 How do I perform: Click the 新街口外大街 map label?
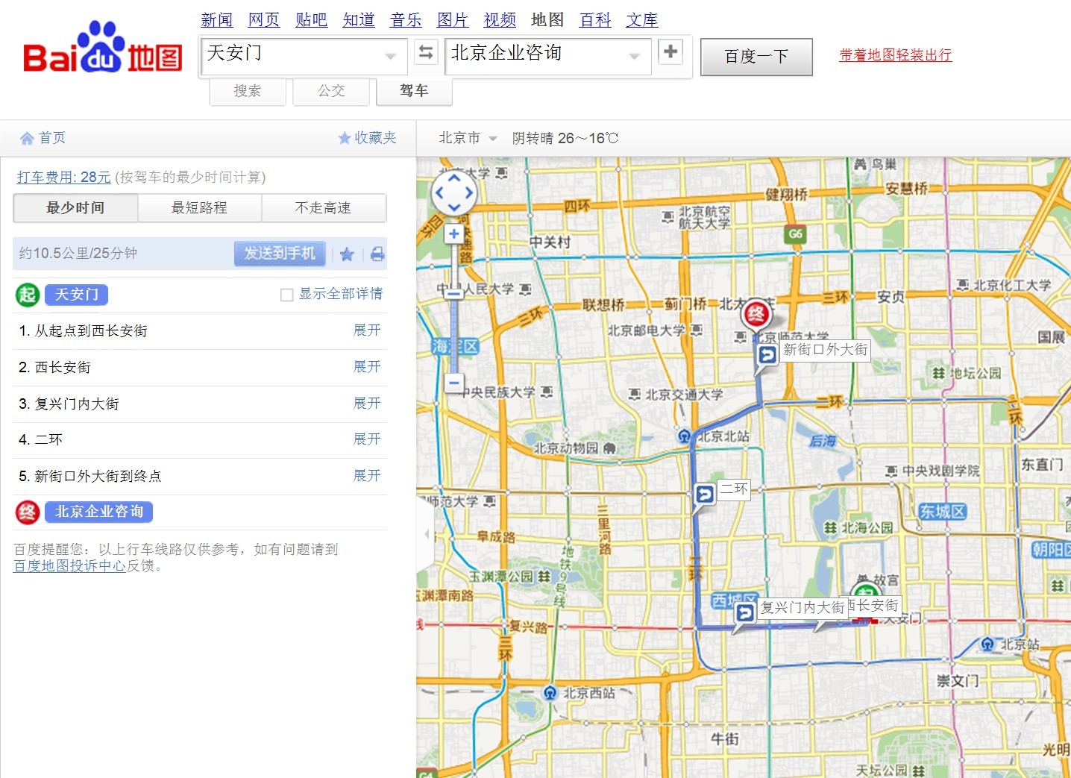click(x=825, y=350)
